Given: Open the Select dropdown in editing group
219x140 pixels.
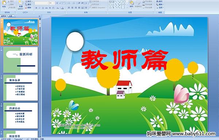Looking at the screenshot, I should click(x=160, y=7).
